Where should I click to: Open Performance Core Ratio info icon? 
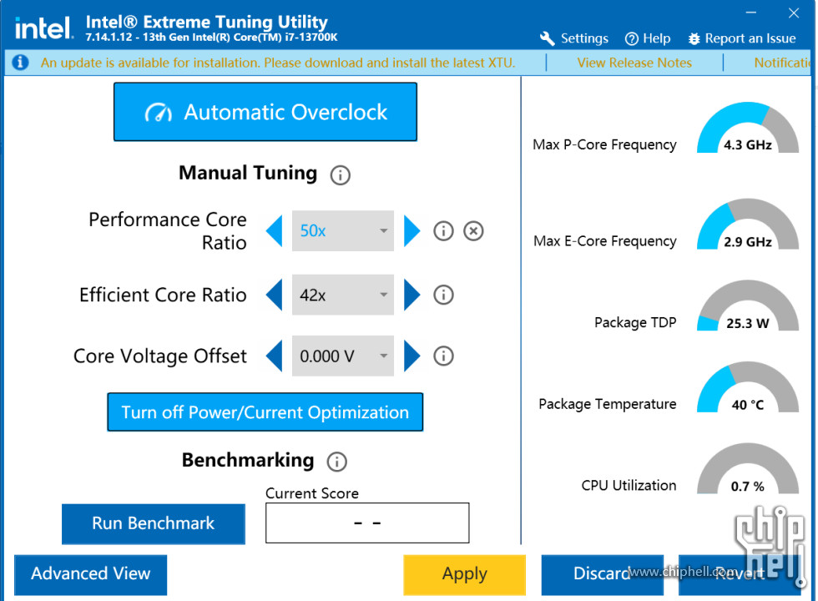pyautogui.click(x=443, y=230)
